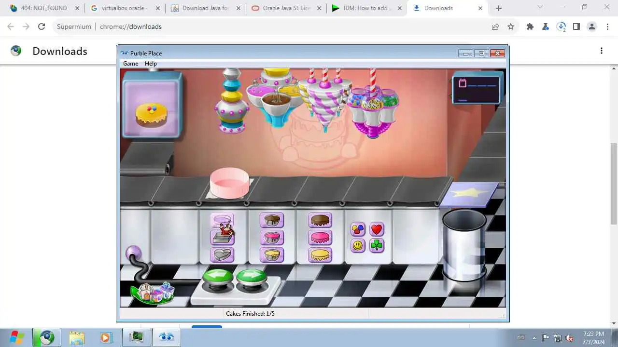The width and height of the screenshot is (618, 347).
Task: Return to Purble Place main menu house icon
Action: (x=153, y=292)
